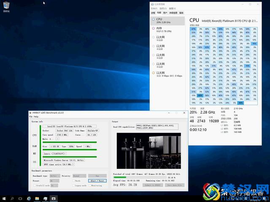Open the Benchmark type dropdown
270x202 pixels.
[x=55, y=175]
